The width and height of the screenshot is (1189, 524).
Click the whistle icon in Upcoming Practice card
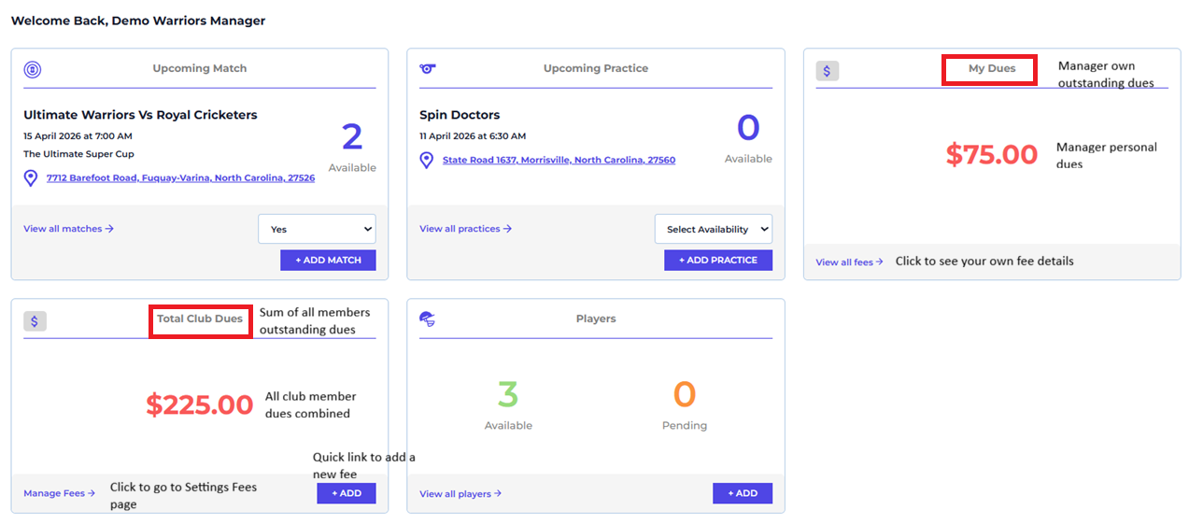pyautogui.click(x=428, y=68)
